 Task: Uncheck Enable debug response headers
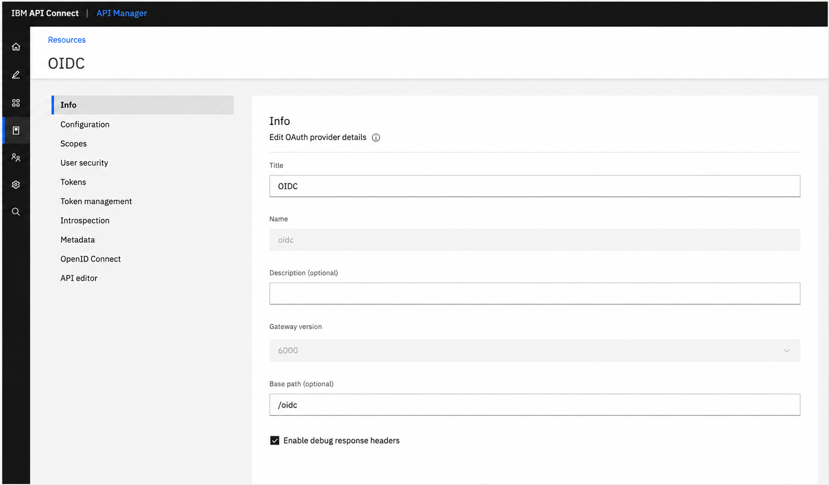[x=274, y=440]
